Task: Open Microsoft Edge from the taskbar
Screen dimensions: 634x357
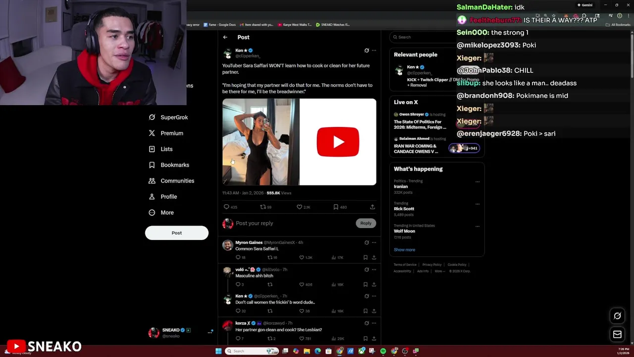Action: [x=317, y=351]
